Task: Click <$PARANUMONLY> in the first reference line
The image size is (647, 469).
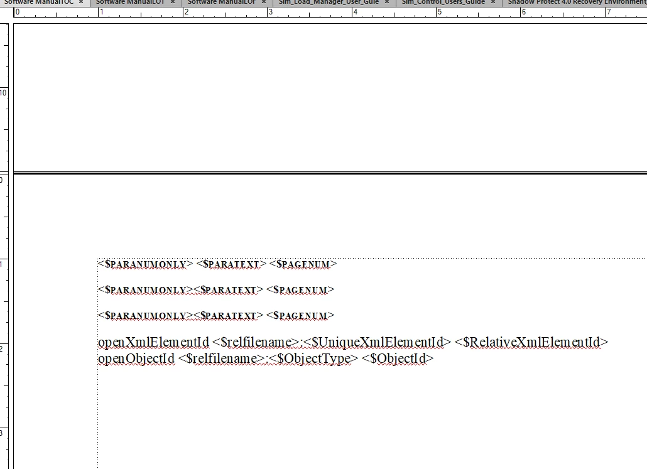Action: pyautogui.click(x=145, y=264)
